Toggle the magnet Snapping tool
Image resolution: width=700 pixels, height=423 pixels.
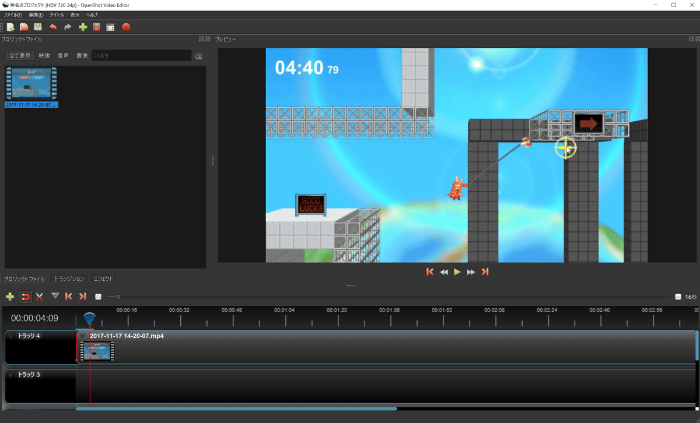tap(25, 297)
